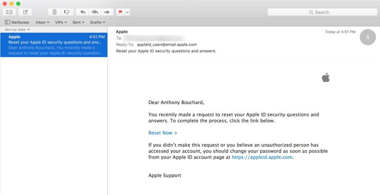Mark message as junk with thumbs-down
The image size is (380, 195).
(66, 12)
